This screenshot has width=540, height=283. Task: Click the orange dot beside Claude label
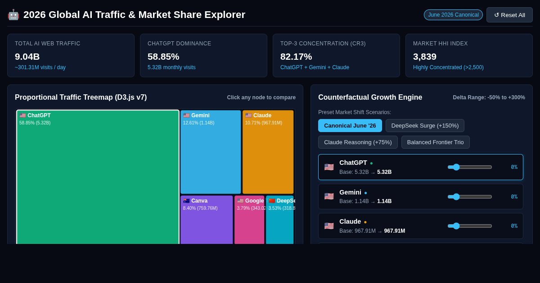tap(365, 222)
